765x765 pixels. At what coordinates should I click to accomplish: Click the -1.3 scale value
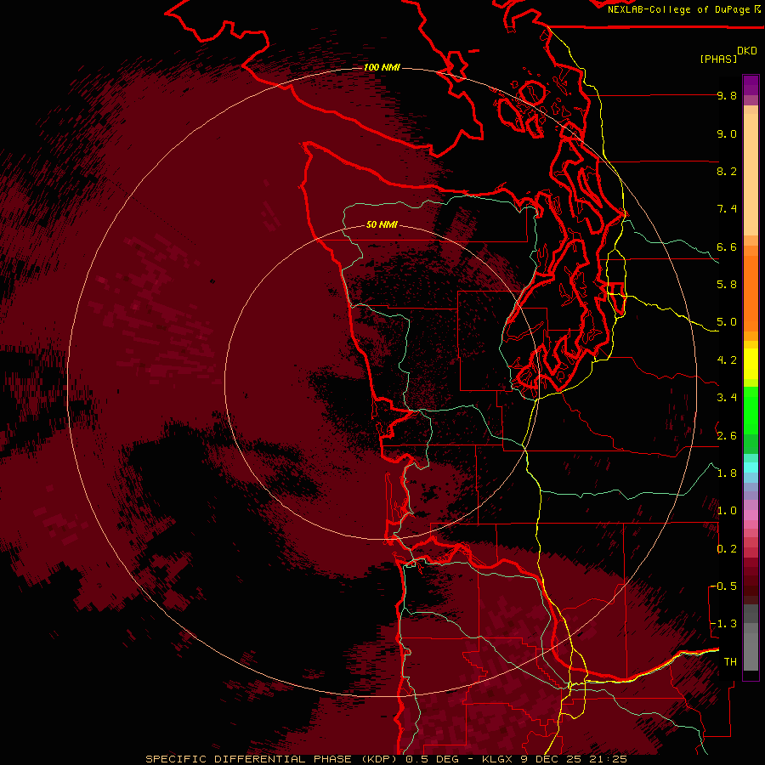pos(724,624)
